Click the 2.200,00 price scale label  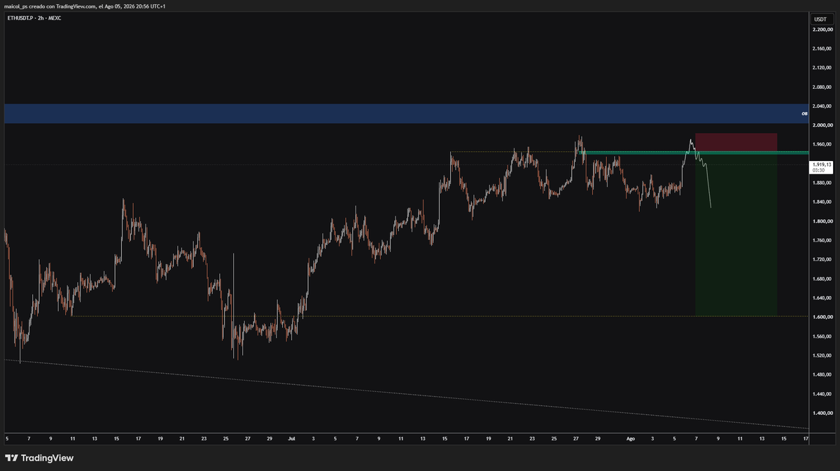coord(822,29)
